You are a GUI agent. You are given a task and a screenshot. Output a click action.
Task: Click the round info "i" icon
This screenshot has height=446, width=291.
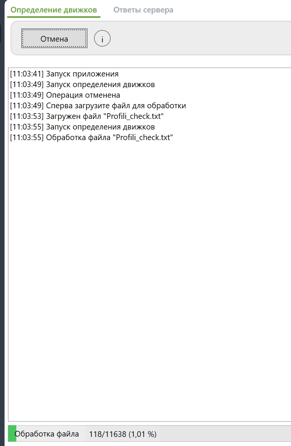click(x=102, y=38)
